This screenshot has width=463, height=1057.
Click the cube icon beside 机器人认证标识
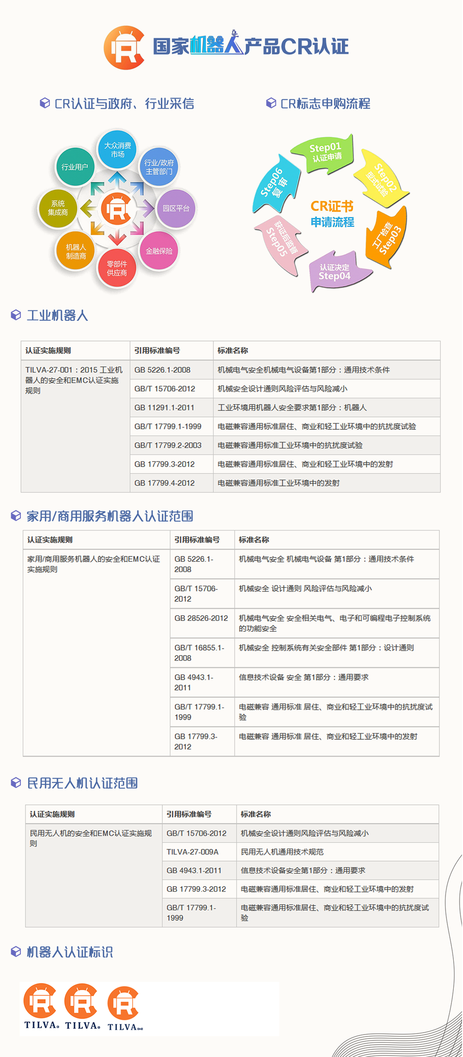[x=16, y=952]
